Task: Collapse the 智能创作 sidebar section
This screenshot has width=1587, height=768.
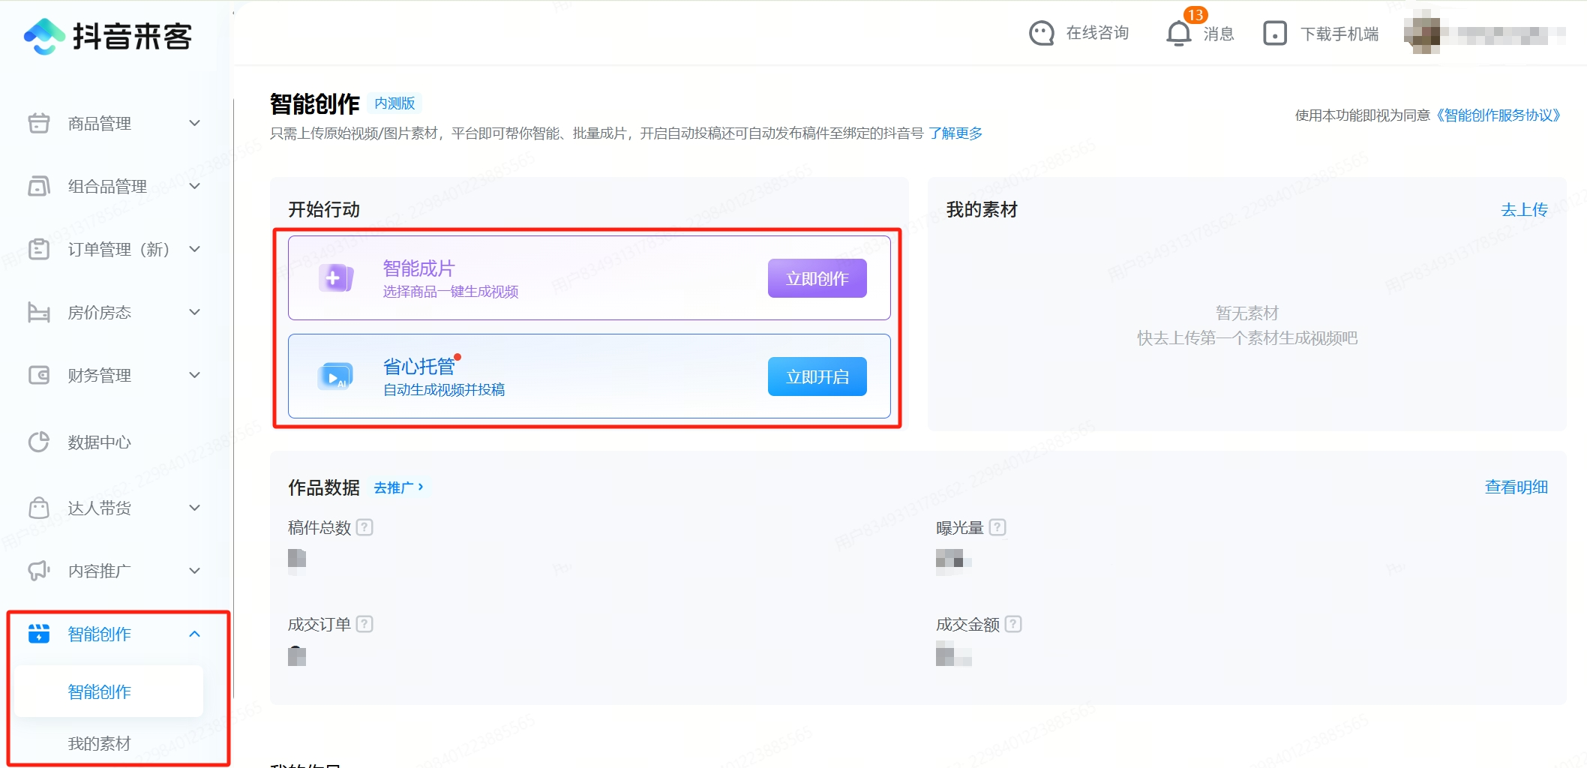Action: coord(194,634)
